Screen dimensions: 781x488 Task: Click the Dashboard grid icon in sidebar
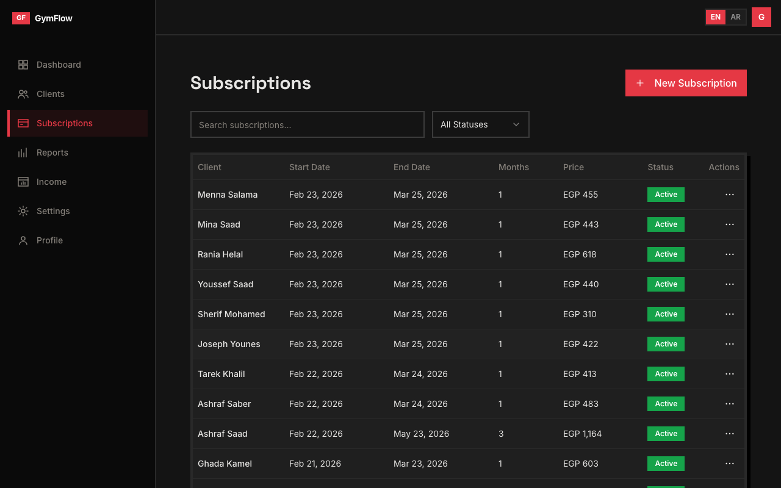point(23,65)
